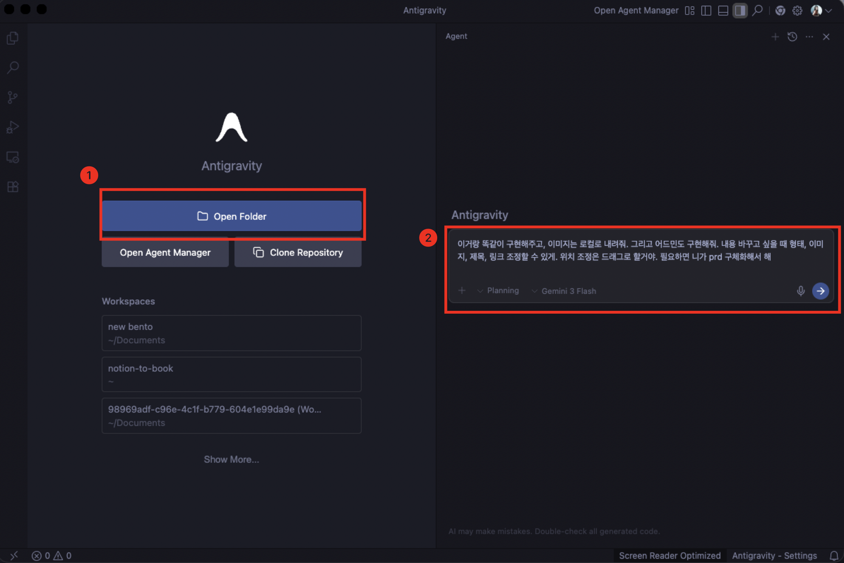The height and width of the screenshot is (563, 844).
Task: Toggle the agent secondary side panel
Action: tap(739, 11)
